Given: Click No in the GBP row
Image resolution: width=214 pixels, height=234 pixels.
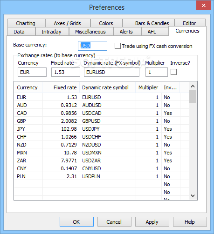Looking at the screenshot, I should pyautogui.click(x=167, y=121).
